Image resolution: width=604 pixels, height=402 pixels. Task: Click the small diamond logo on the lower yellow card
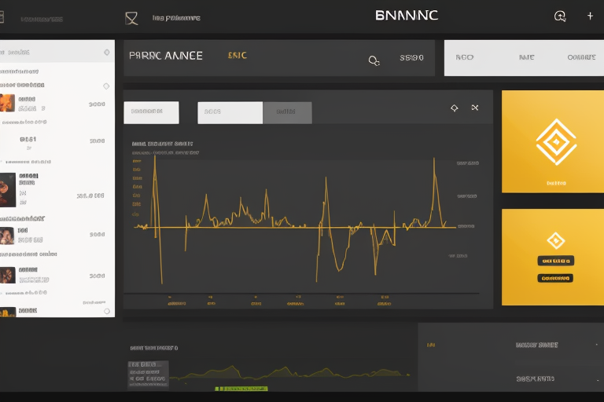[555, 240]
